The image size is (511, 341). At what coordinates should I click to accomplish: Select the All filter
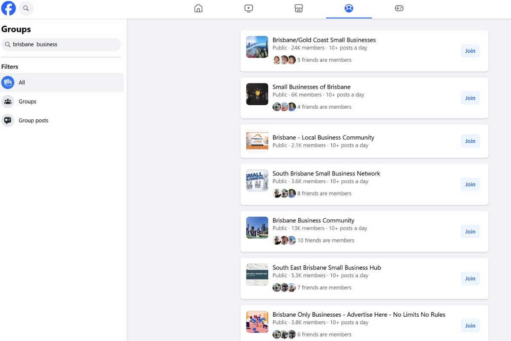[62, 82]
